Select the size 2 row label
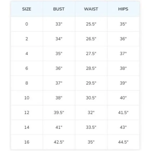Viewport: 151px width, 151px height. click(27, 39)
